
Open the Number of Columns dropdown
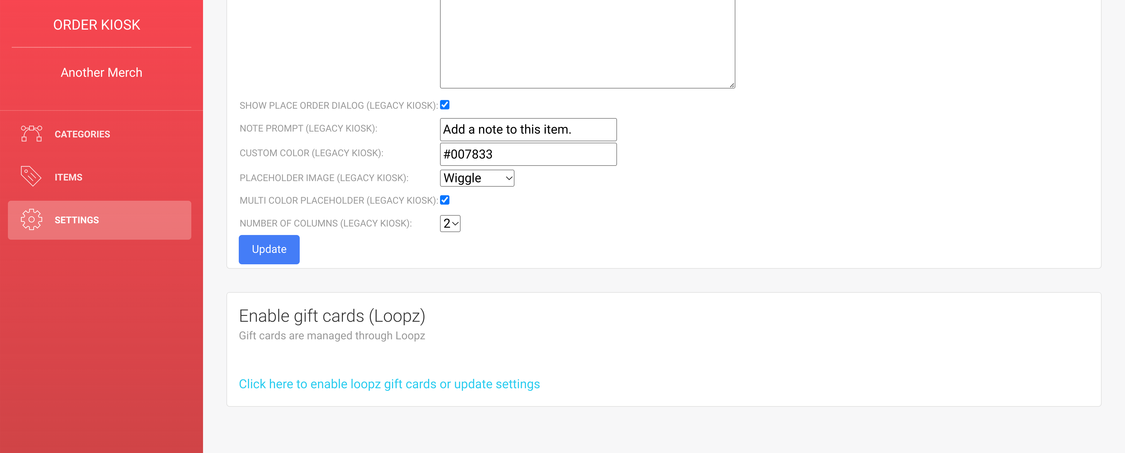pyautogui.click(x=450, y=224)
